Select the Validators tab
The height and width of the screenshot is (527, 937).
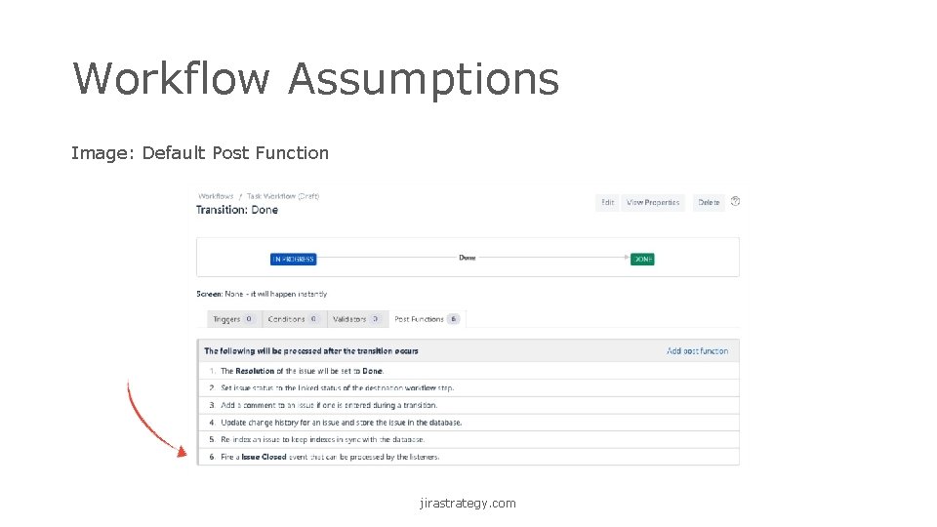coord(354,319)
